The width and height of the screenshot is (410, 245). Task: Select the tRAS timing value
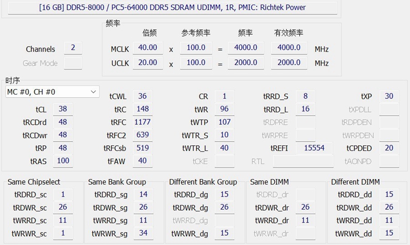[x=63, y=161]
